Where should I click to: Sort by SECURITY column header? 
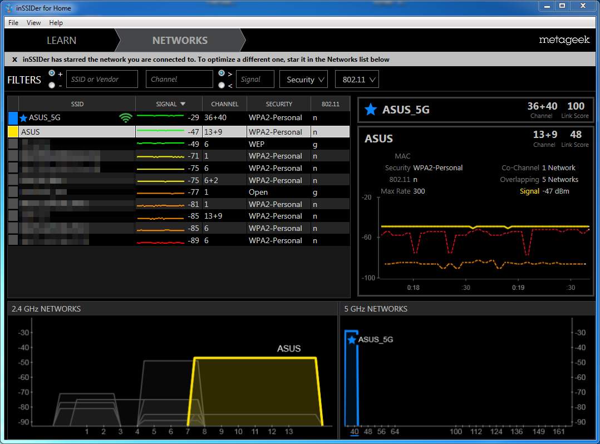[x=279, y=104]
